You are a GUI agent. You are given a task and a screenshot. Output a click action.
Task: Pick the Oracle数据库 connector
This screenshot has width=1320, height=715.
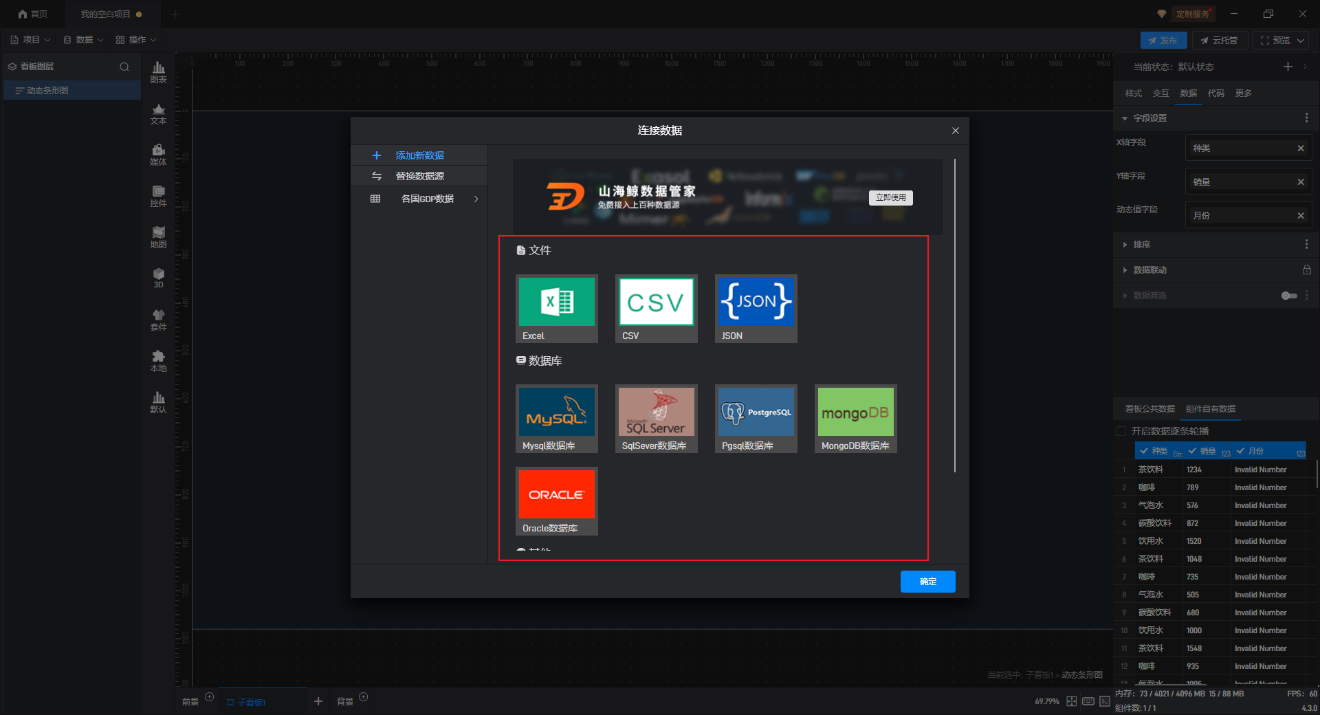(x=557, y=501)
